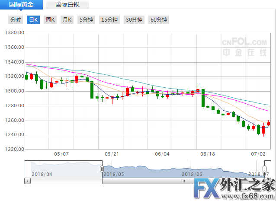
Task: Switch to 月K monthly chart
Action: pos(67,20)
